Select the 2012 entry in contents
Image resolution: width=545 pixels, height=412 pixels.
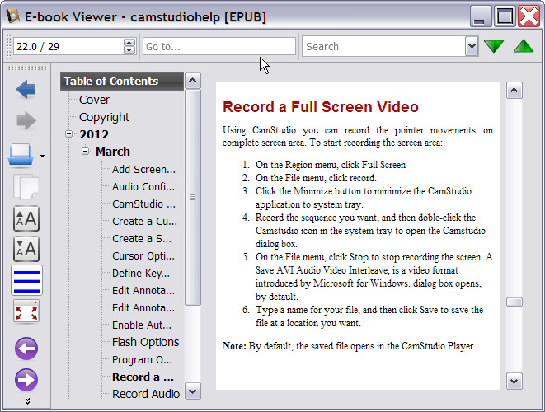pos(94,134)
